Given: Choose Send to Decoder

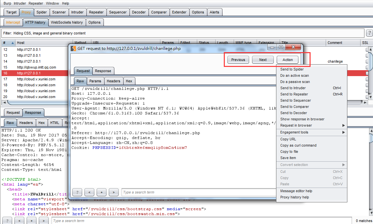Looking at the screenshot, I should (312, 113).
